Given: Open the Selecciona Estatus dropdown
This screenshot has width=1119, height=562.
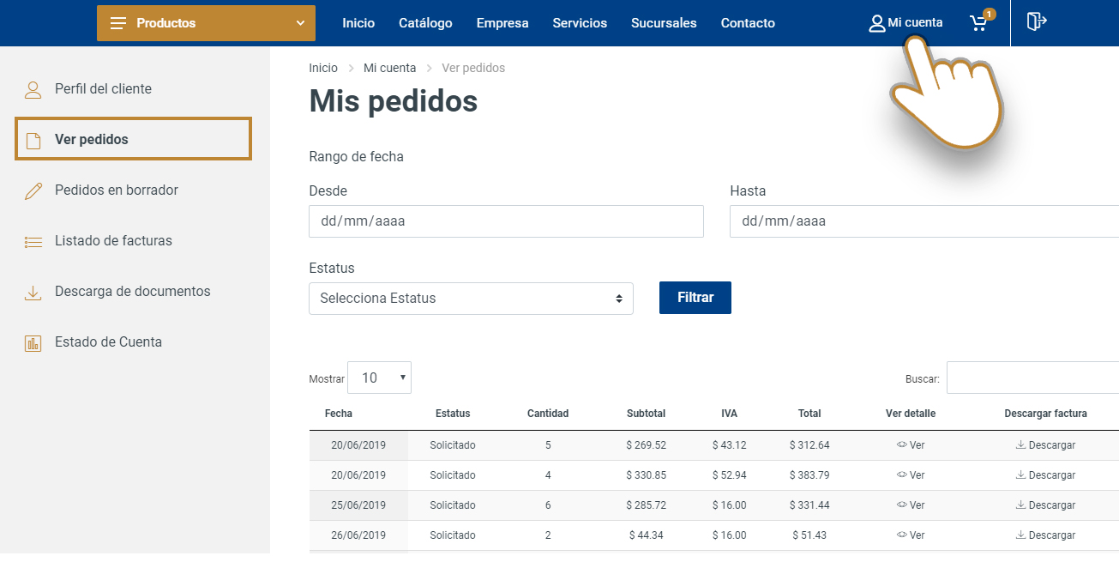Looking at the screenshot, I should click(471, 299).
